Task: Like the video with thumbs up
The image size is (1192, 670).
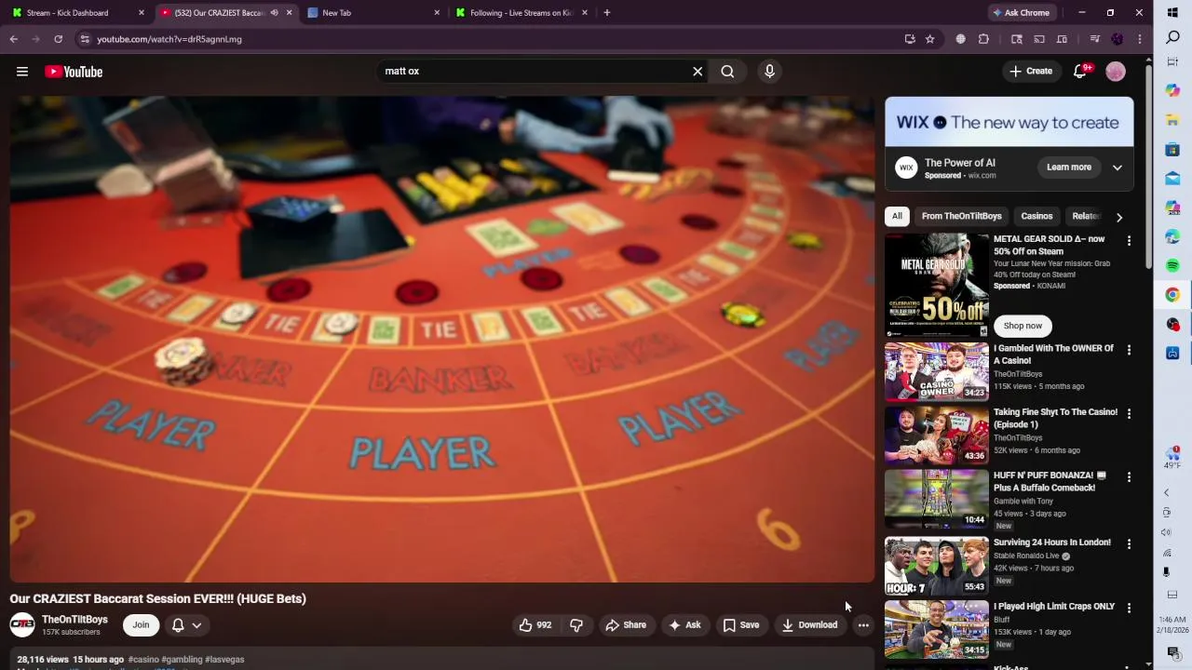Action: [x=535, y=625]
